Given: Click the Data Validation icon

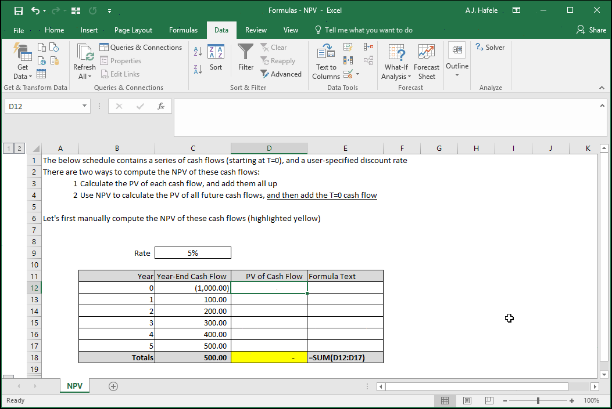Looking at the screenshot, I should [348, 74].
